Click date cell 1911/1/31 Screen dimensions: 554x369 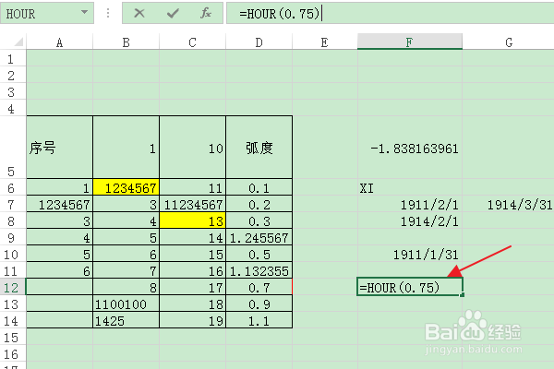pyautogui.click(x=409, y=254)
